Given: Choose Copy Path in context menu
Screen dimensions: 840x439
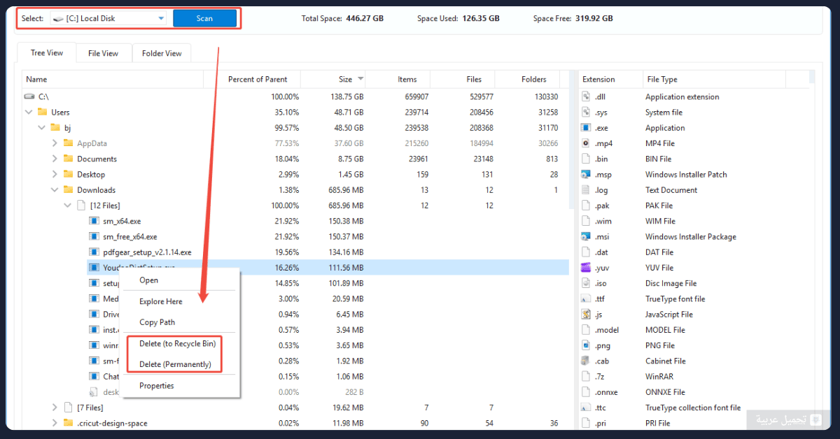Looking at the screenshot, I should (x=157, y=322).
